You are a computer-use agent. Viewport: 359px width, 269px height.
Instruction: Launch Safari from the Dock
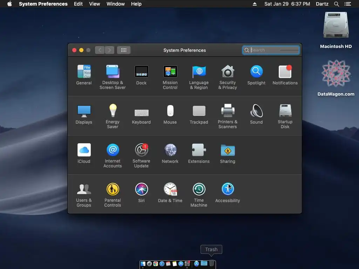click(x=162, y=264)
